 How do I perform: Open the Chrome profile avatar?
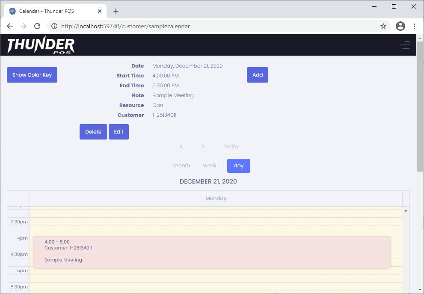pyautogui.click(x=400, y=26)
